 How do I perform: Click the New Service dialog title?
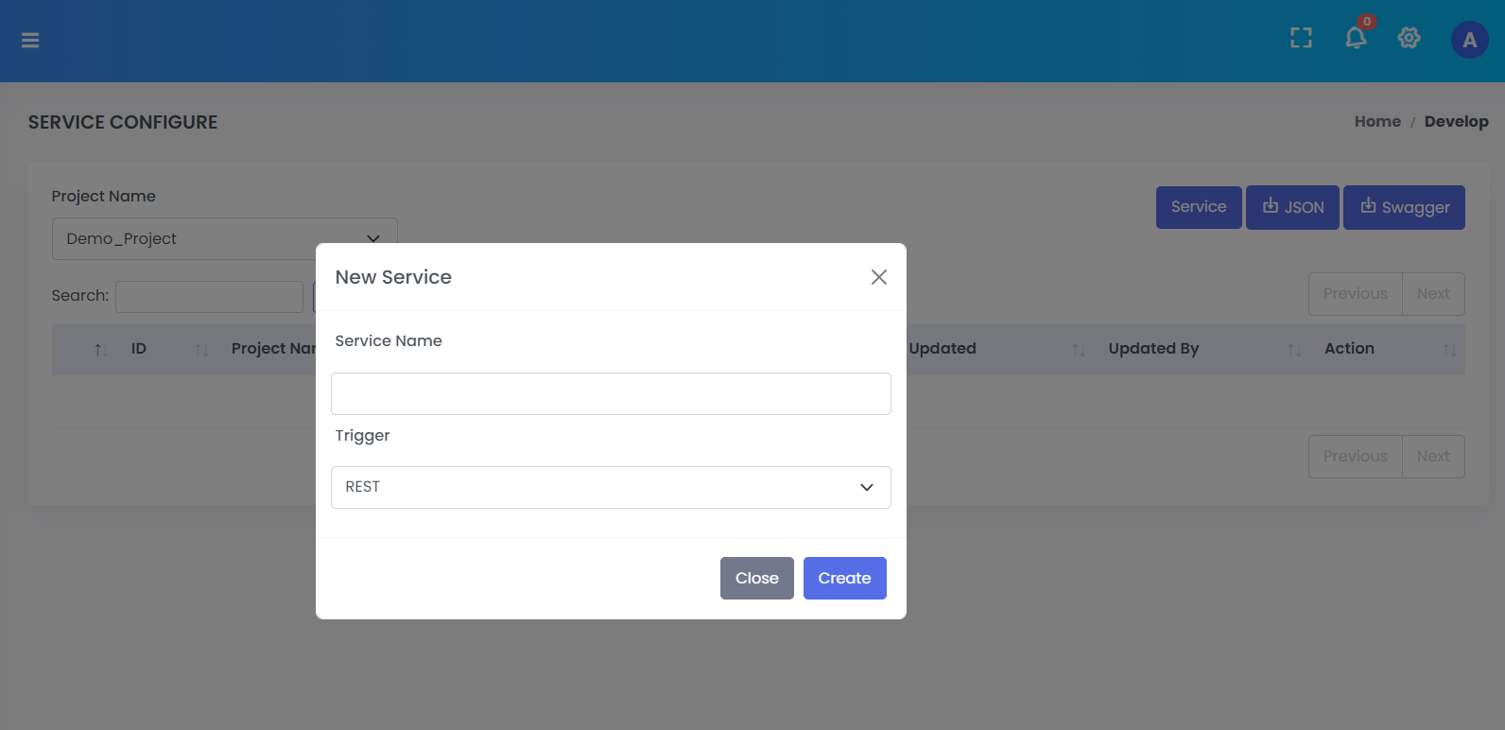(x=393, y=277)
